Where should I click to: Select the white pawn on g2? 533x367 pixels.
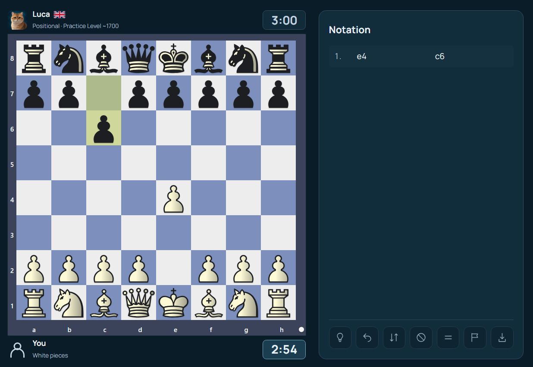click(x=243, y=268)
